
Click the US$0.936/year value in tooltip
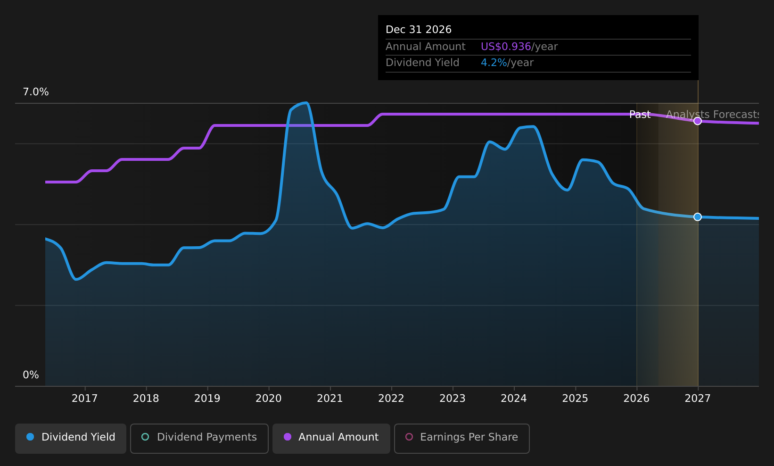519,47
